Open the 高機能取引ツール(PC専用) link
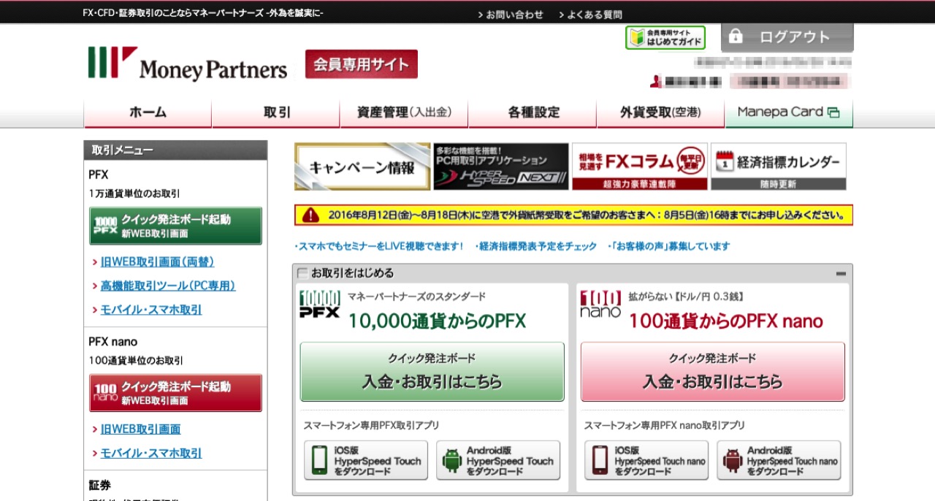 pyautogui.click(x=168, y=286)
